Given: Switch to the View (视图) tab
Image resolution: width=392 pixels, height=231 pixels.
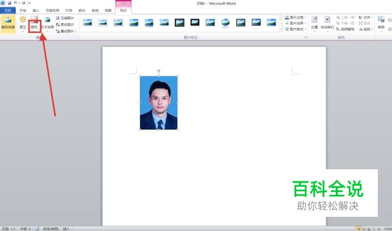Looking at the screenshot, I should [108, 11].
